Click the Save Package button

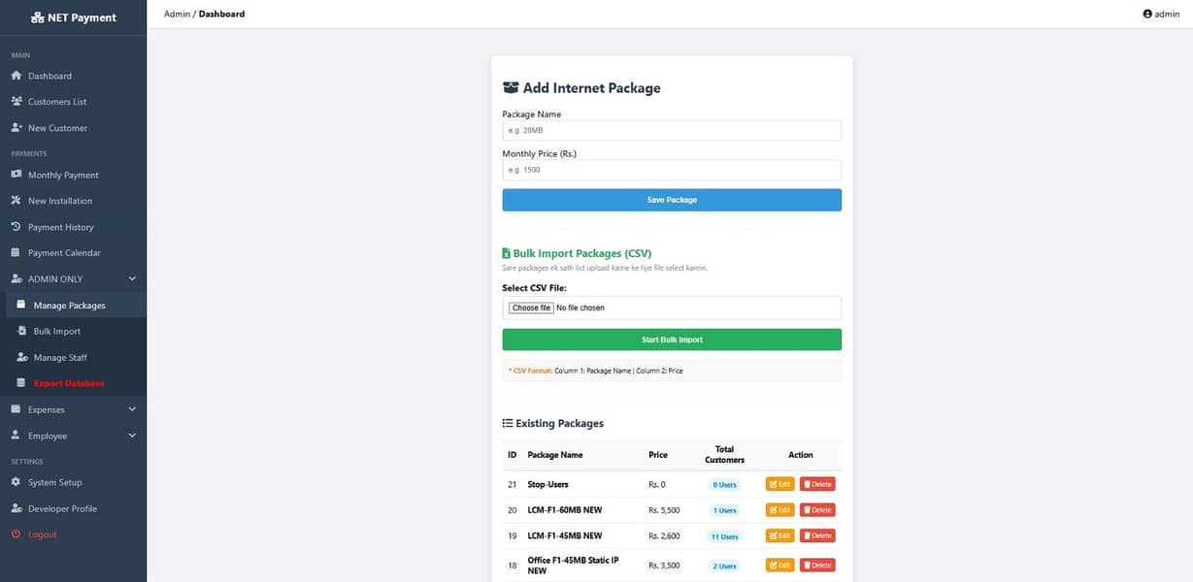[x=672, y=200]
